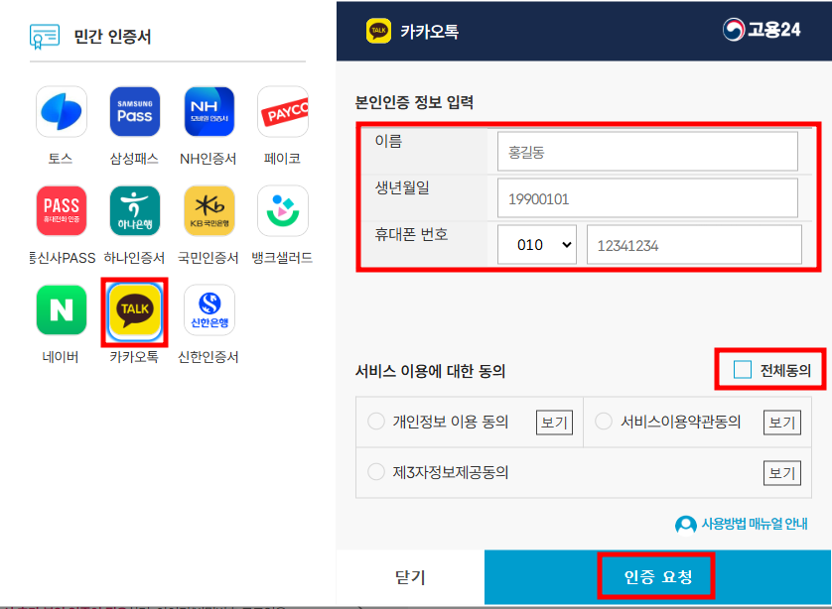Viewport: 832px width, 609px height.
Task: Click the 서비스 이용에 대한 동의 heading
Action: click(x=430, y=371)
